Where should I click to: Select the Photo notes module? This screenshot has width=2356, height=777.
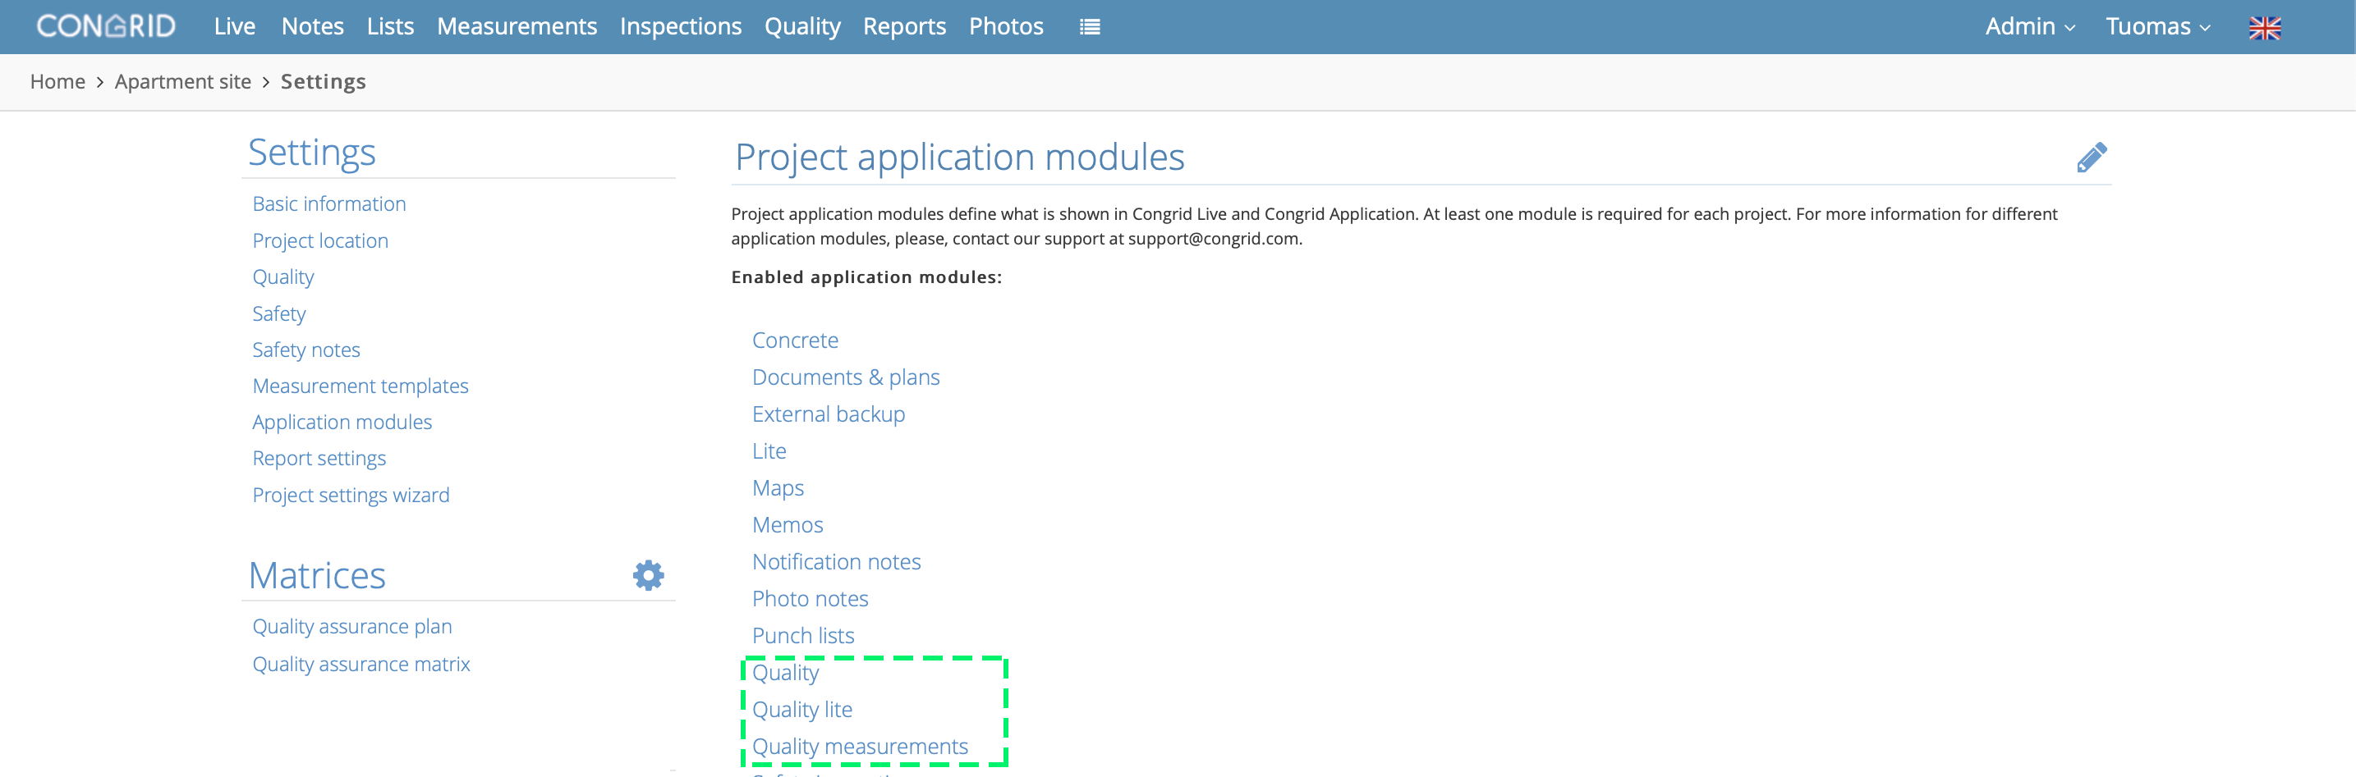pos(811,599)
